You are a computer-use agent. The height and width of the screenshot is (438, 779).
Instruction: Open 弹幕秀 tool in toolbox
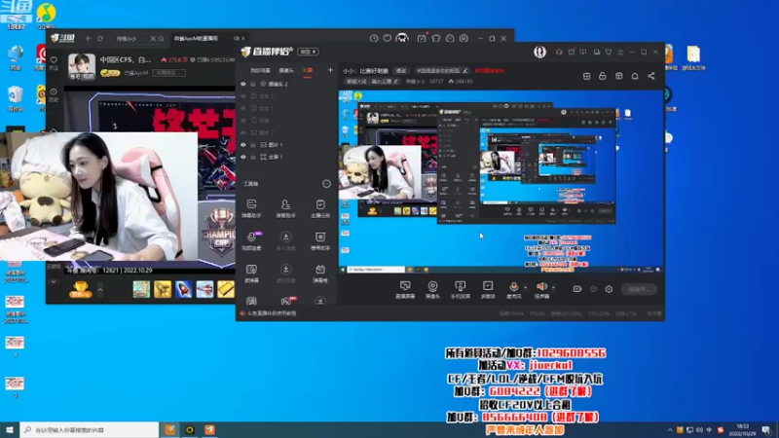(320, 273)
